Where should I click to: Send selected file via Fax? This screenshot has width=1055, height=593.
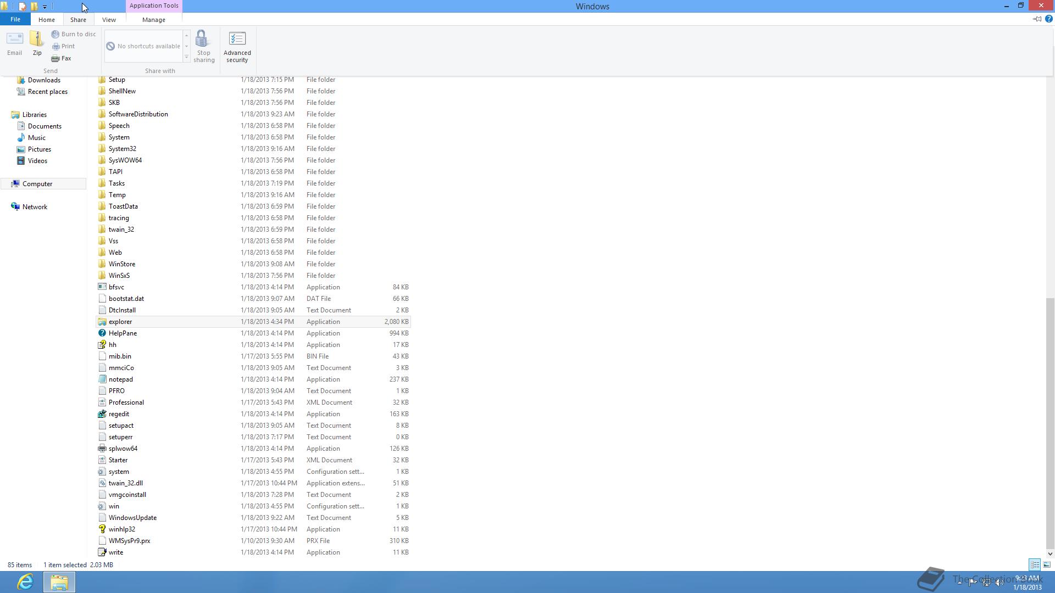(x=61, y=58)
